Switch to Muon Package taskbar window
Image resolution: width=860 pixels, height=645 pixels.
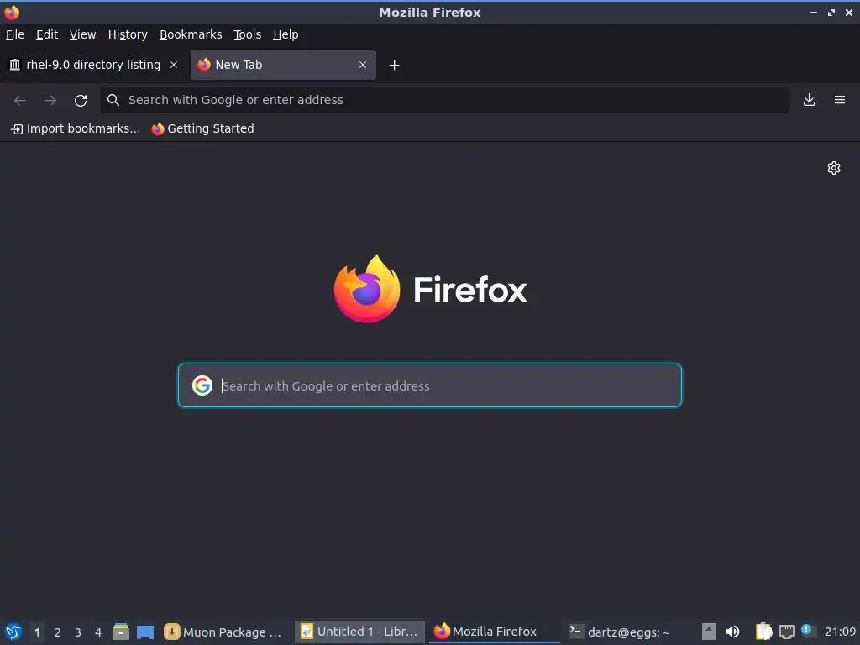(223, 632)
